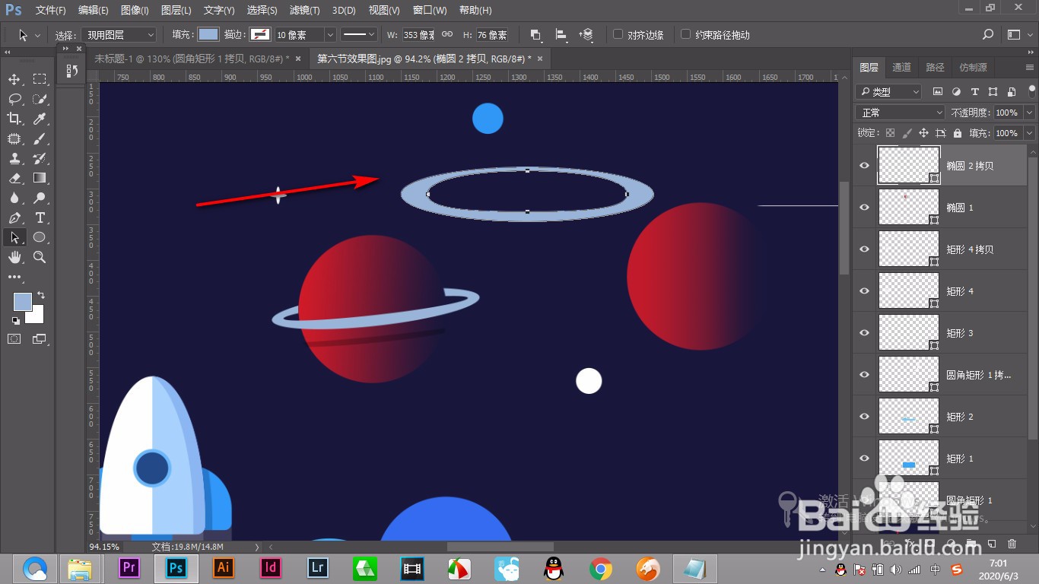
Task: Select the Blur tool
Action: point(14,198)
